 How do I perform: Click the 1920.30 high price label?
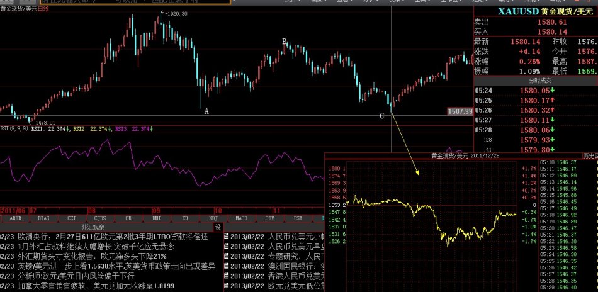tap(176, 14)
